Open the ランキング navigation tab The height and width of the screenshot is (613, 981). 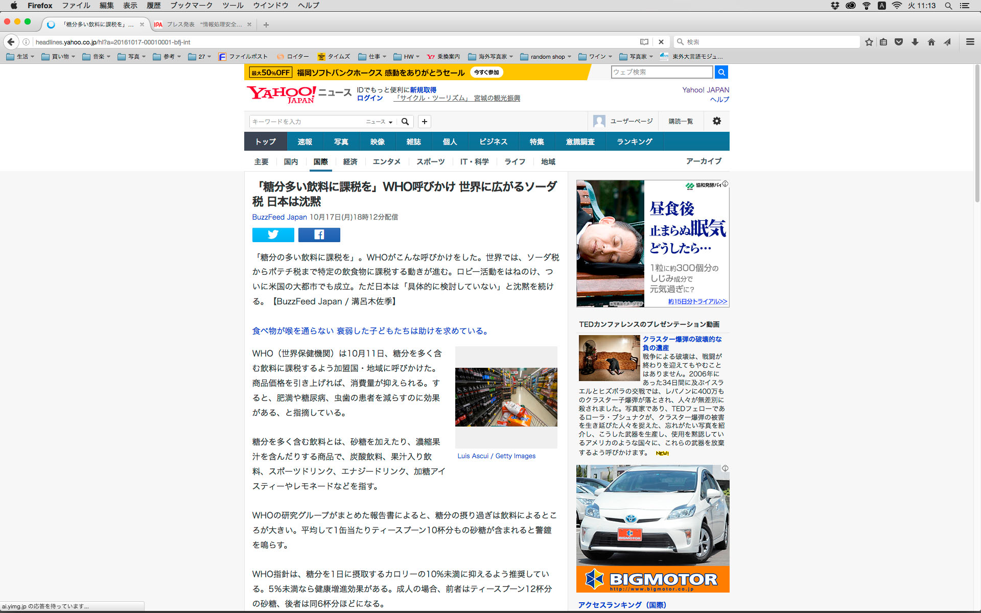point(634,142)
